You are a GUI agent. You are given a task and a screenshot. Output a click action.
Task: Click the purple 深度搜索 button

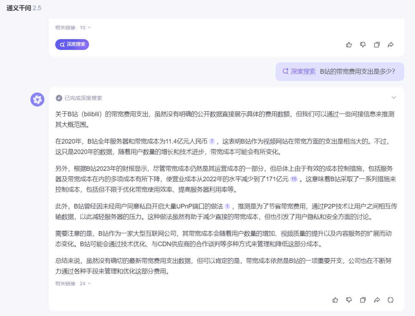tap(72, 45)
